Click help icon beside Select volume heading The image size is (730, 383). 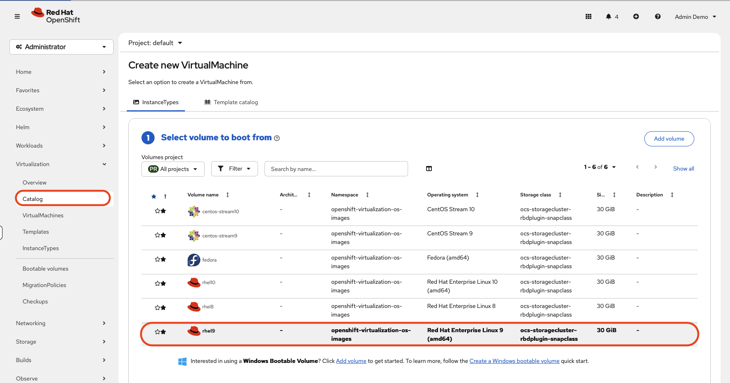(277, 138)
